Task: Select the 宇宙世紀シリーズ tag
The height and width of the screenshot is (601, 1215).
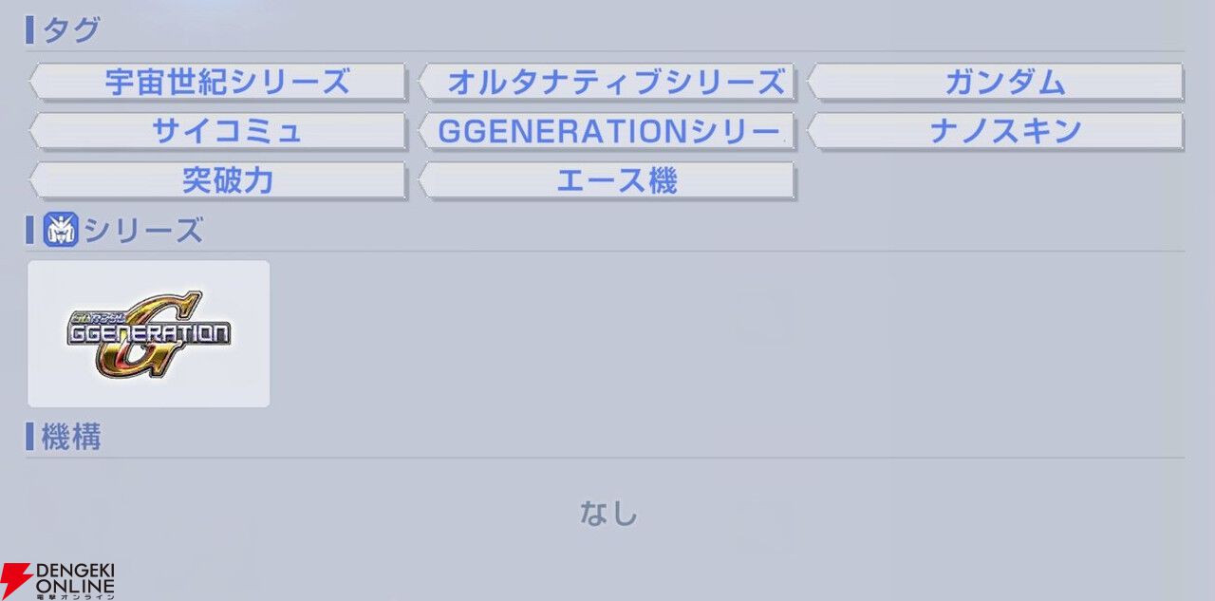Action: [x=218, y=83]
